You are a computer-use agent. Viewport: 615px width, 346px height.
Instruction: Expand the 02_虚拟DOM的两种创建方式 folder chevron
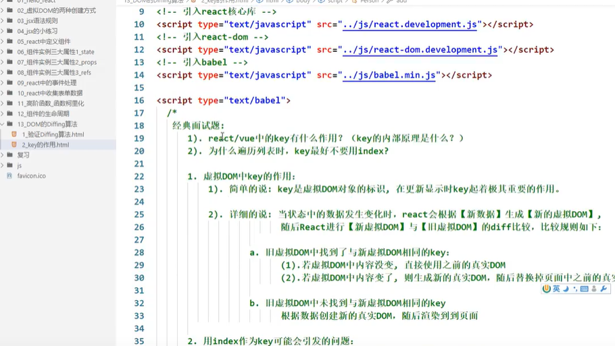pos(2,10)
